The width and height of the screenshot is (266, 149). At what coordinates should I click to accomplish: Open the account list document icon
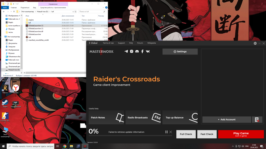click(257, 120)
